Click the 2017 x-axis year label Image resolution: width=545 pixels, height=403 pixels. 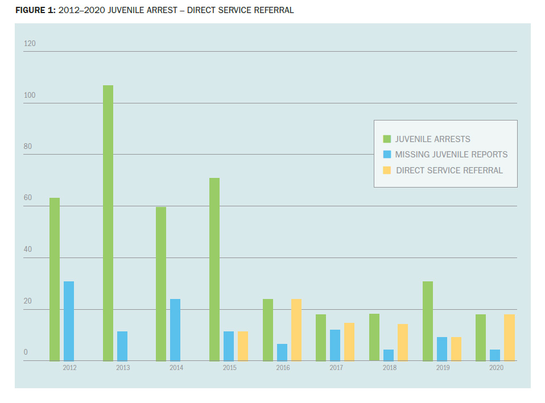pyautogui.click(x=336, y=368)
